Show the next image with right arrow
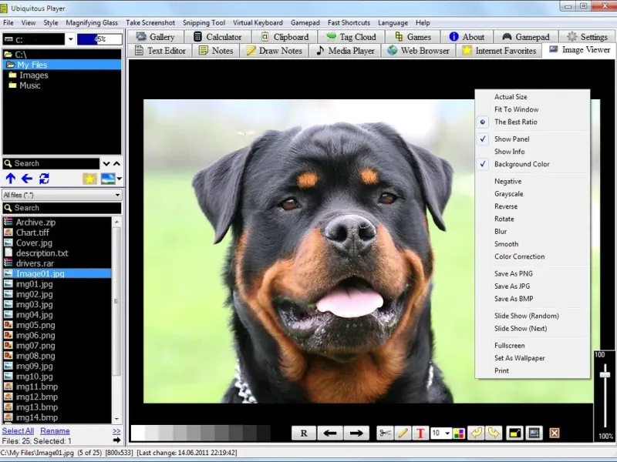617x462 pixels. click(x=356, y=433)
